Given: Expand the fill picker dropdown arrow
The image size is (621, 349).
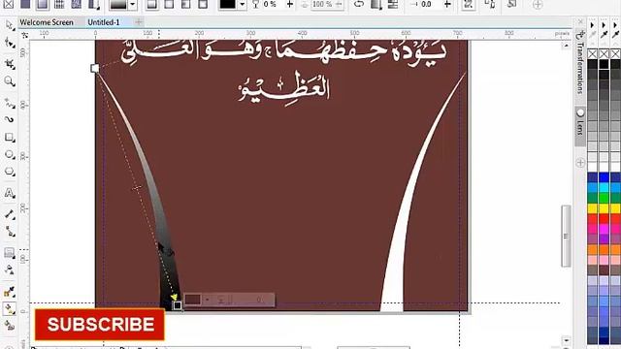Looking at the screenshot, I should click(133, 4).
